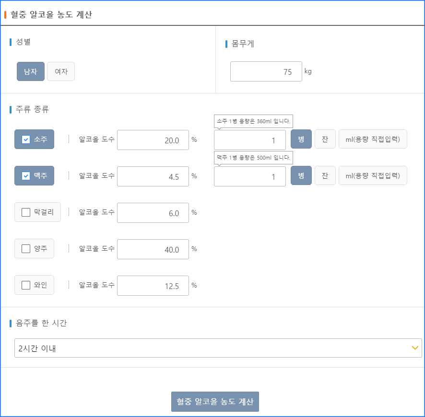The width and height of the screenshot is (425, 417).
Task: Switch soju quantity unit to 잔
Action: [325, 139]
